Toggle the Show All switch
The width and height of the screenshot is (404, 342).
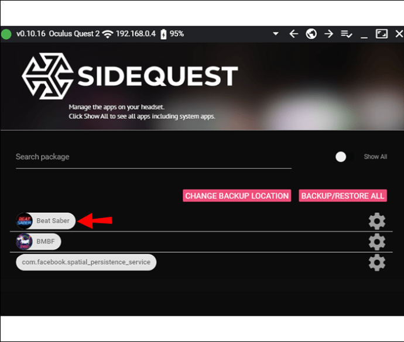345,157
